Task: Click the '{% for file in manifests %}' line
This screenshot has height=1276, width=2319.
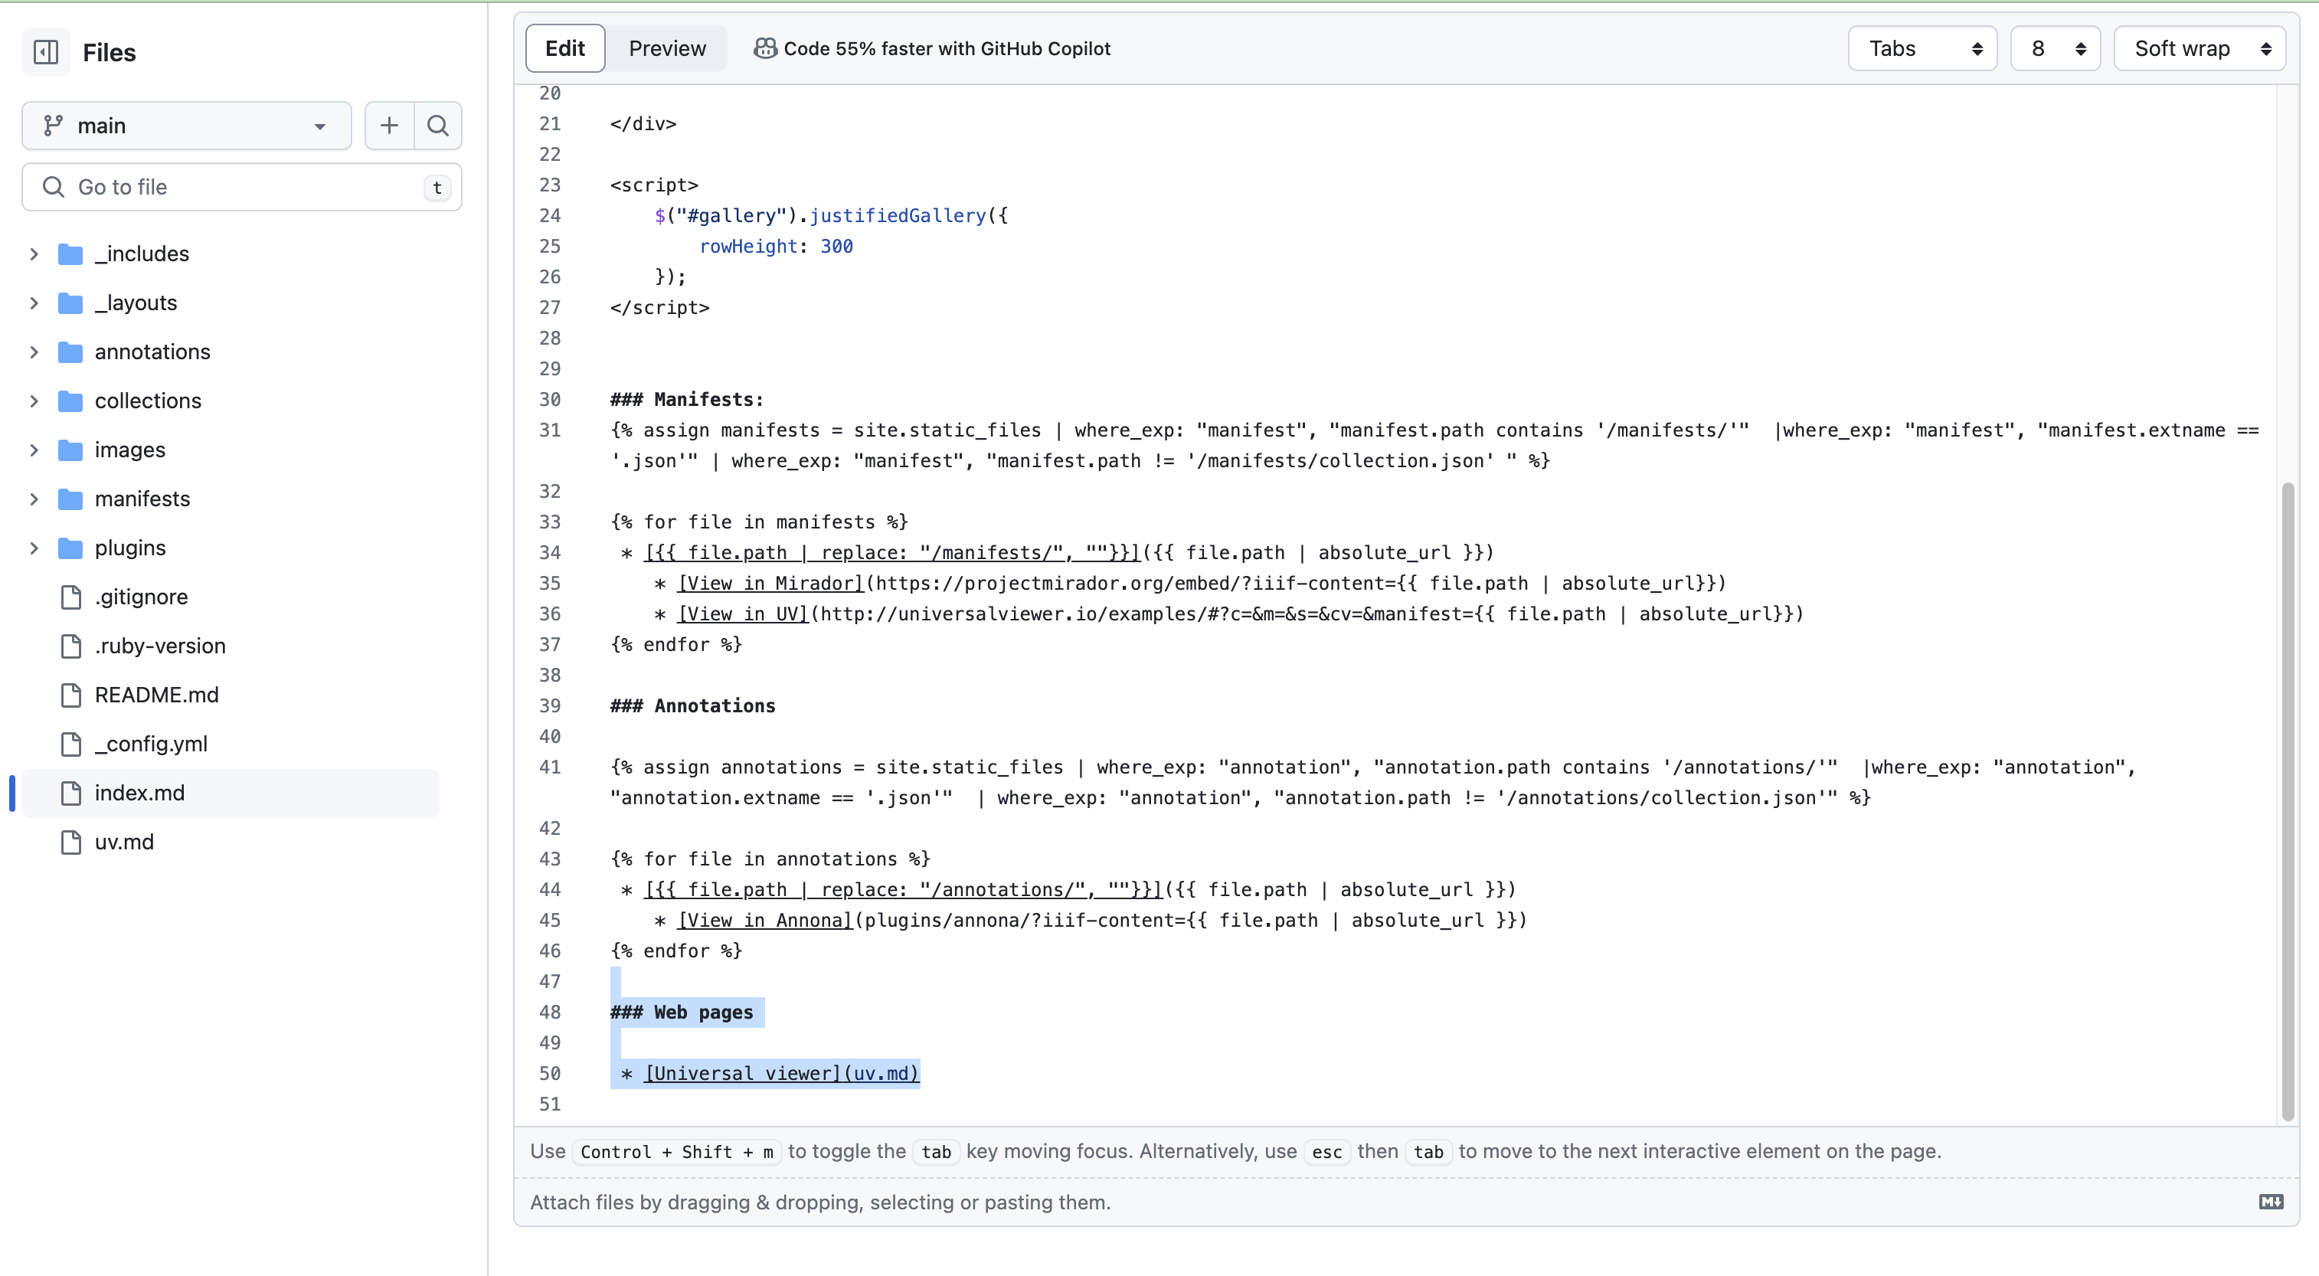Action: pos(760,522)
